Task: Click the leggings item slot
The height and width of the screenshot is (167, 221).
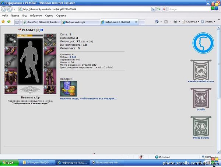Action: [50, 77]
